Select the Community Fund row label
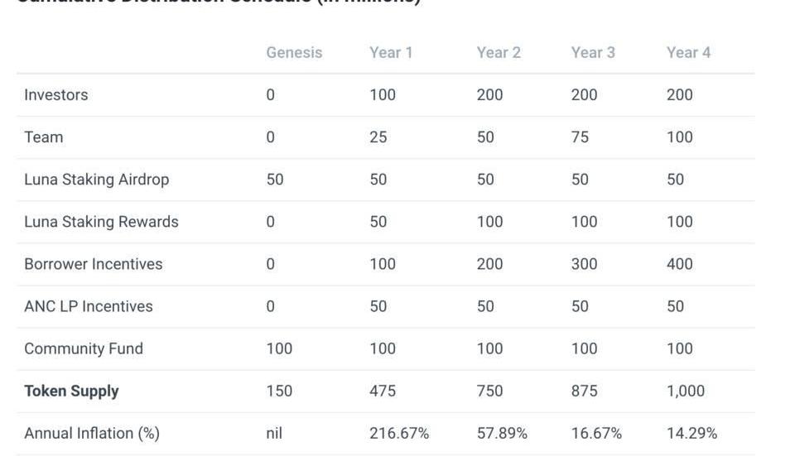 click(x=84, y=348)
